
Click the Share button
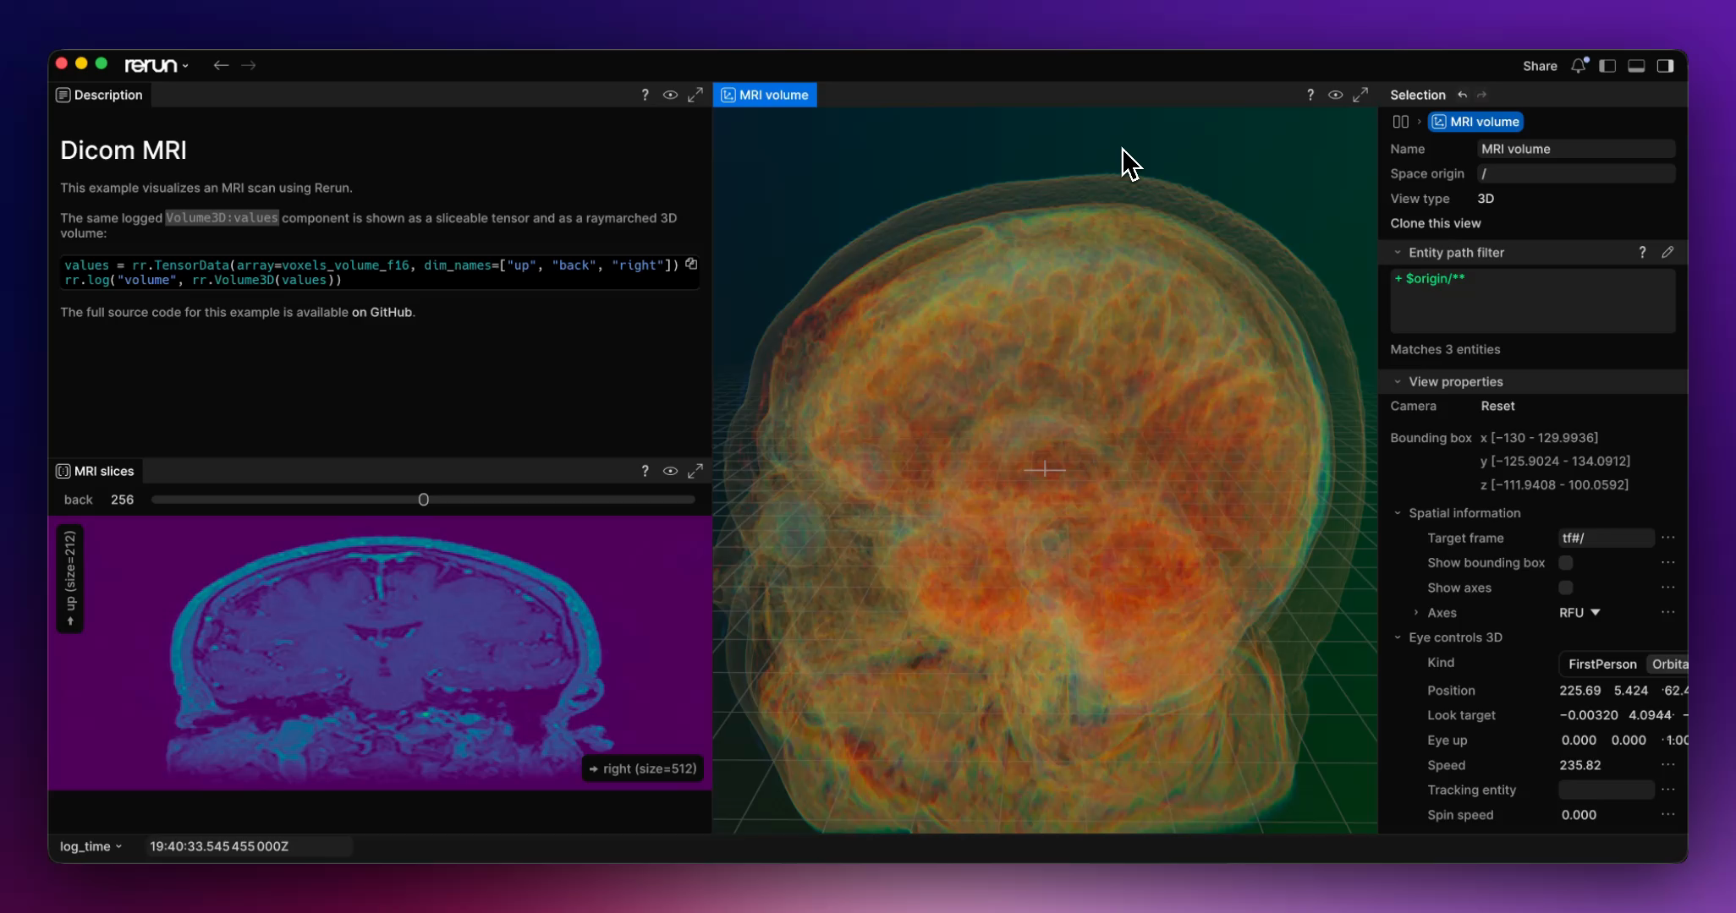point(1540,66)
